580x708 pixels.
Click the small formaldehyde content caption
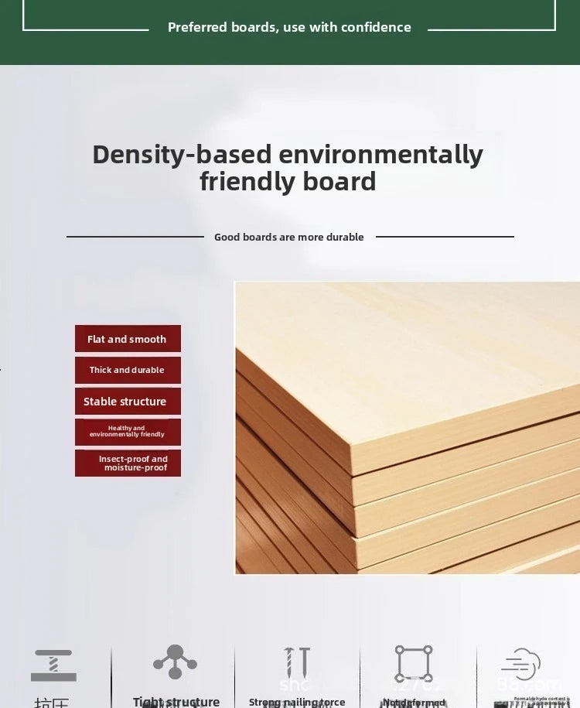click(x=541, y=701)
